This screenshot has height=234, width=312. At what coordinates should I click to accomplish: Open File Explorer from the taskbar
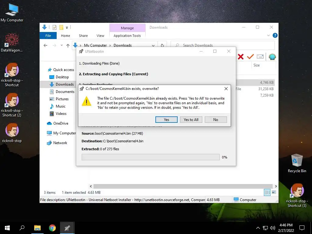coord(37,228)
